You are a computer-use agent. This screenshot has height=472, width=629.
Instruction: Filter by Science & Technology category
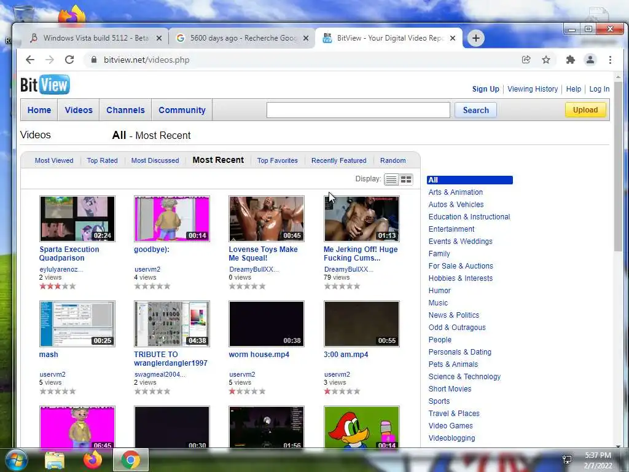tap(464, 377)
